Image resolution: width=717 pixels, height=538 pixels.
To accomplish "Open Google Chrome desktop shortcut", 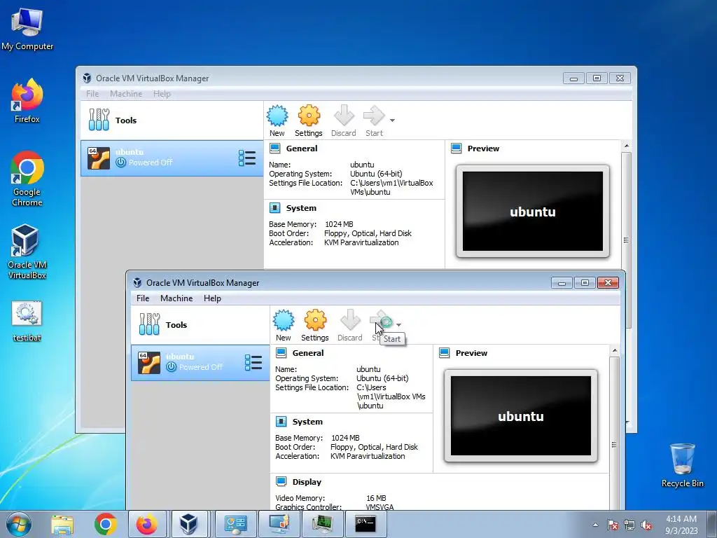I will [x=27, y=179].
